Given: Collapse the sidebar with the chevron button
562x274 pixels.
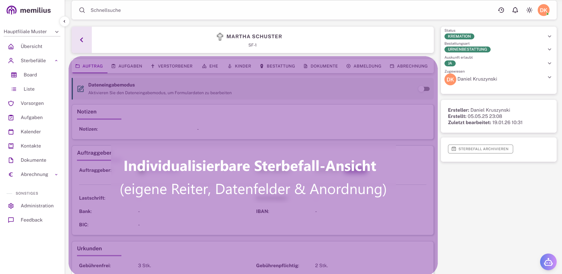Looking at the screenshot, I should click(x=65, y=21).
